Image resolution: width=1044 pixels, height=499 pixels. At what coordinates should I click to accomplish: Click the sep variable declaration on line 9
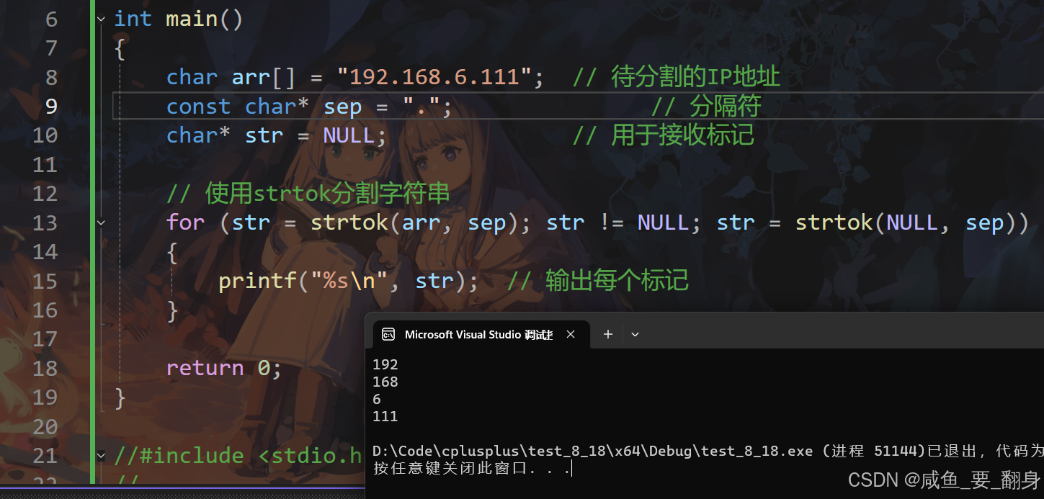343,107
